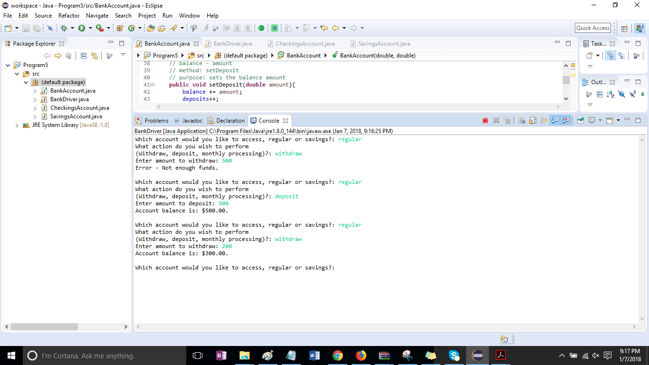Viewport: 649px width, 365px height.
Task: Toggle Show Console When Standard Out Changes
Action: click(x=554, y=121)
